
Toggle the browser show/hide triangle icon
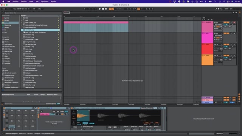[x=2, y=12]
